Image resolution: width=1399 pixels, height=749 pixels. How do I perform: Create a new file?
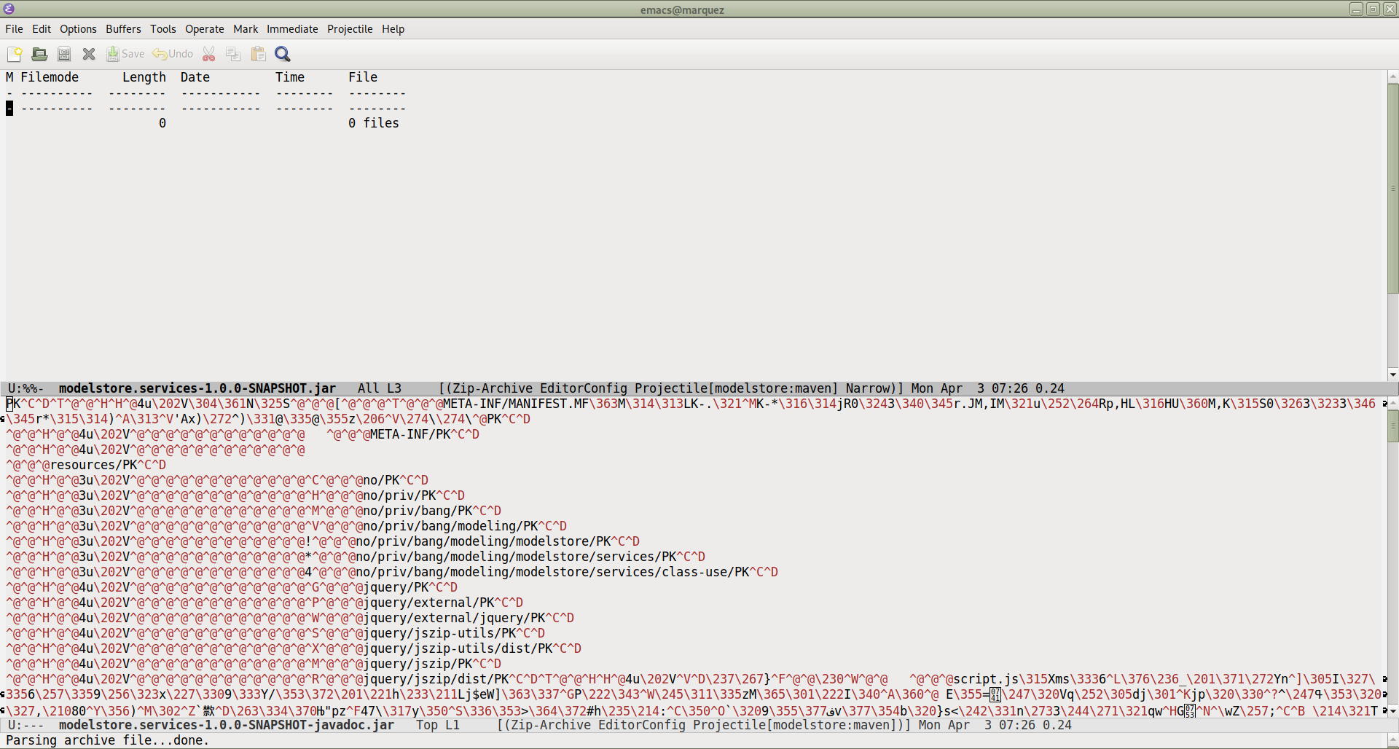point(14,53)
